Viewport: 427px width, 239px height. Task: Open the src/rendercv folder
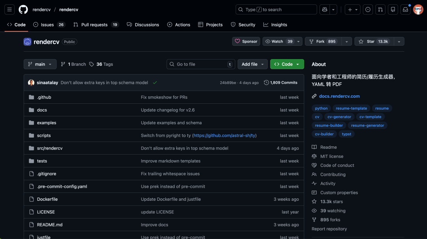50,148
